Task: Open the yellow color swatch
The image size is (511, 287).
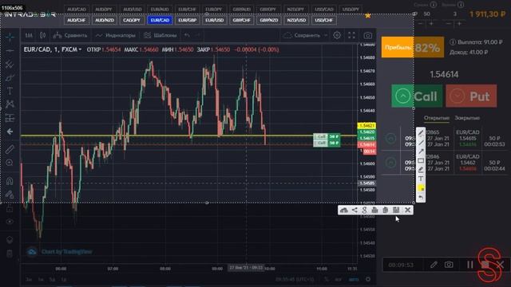Action: (421, 188)
